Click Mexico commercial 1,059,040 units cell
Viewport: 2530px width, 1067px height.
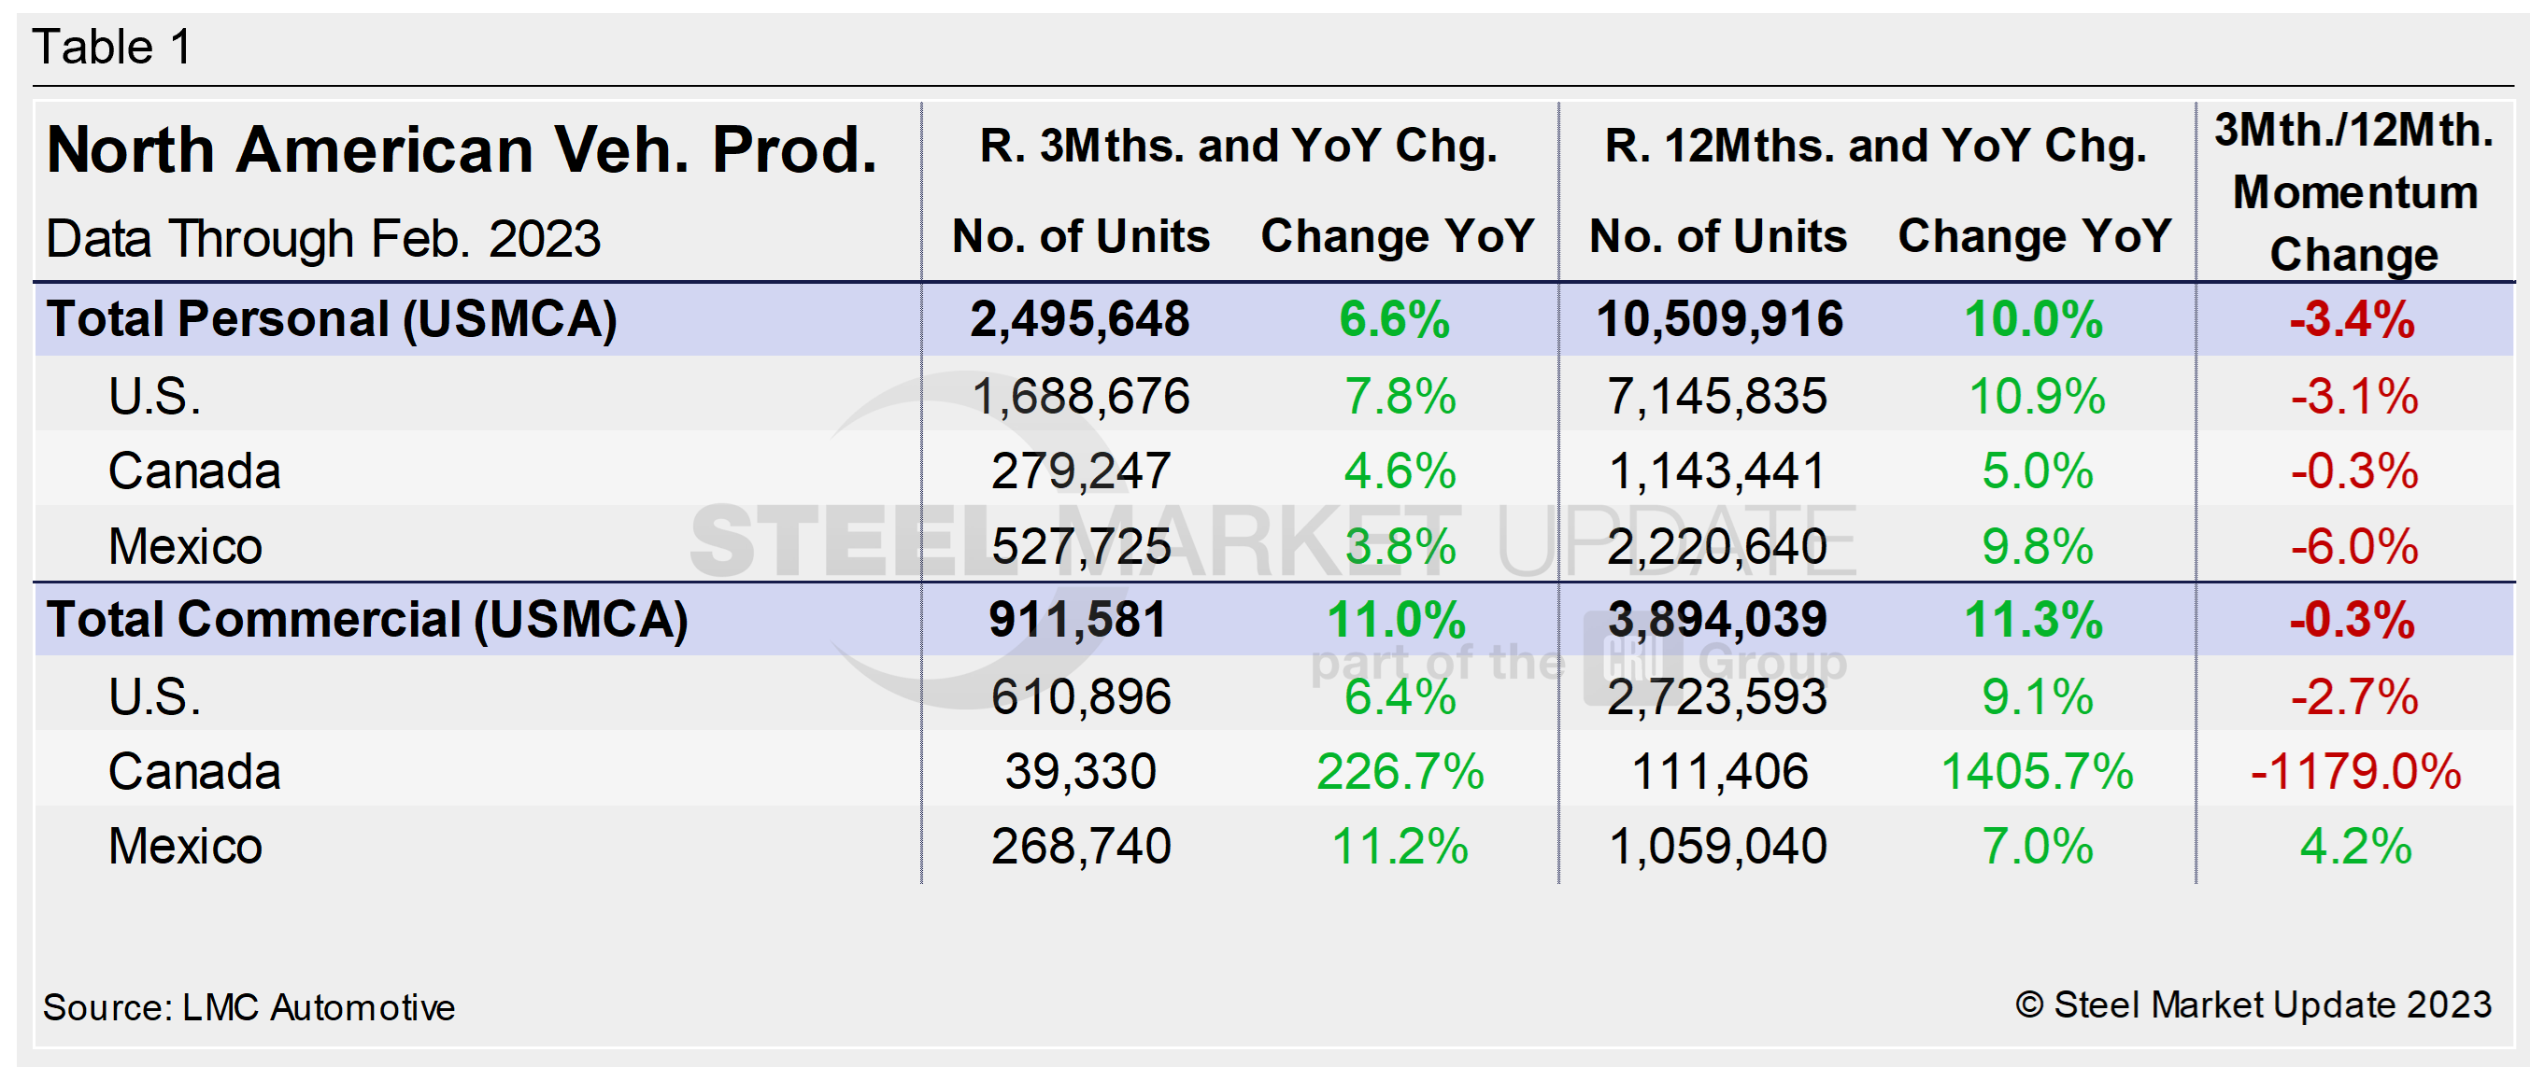point(1717,846)
